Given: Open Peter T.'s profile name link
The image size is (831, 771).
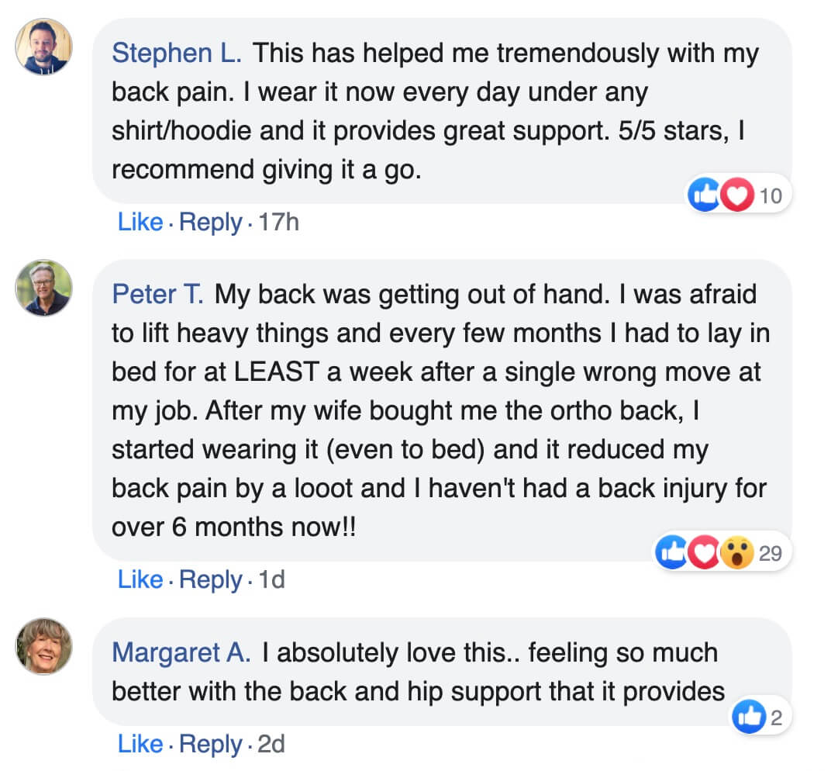Looking at the screenshot, I should click(158, 295).
